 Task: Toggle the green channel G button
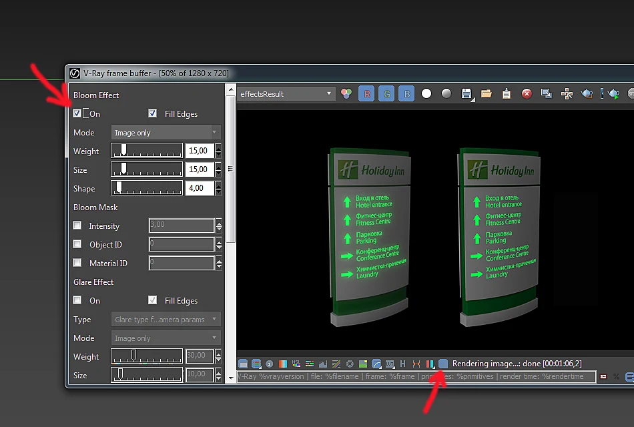click(x=386, y=94)
